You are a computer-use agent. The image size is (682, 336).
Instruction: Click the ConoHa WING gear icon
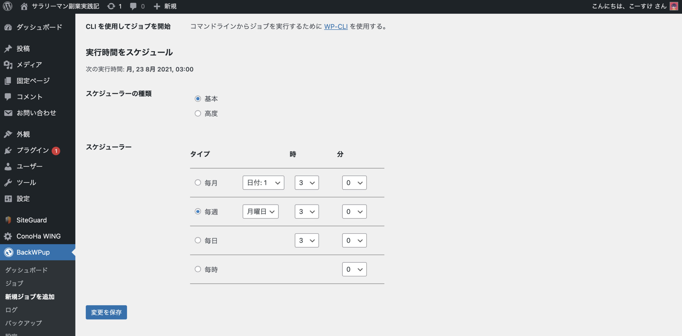click(x=8, y=236)
